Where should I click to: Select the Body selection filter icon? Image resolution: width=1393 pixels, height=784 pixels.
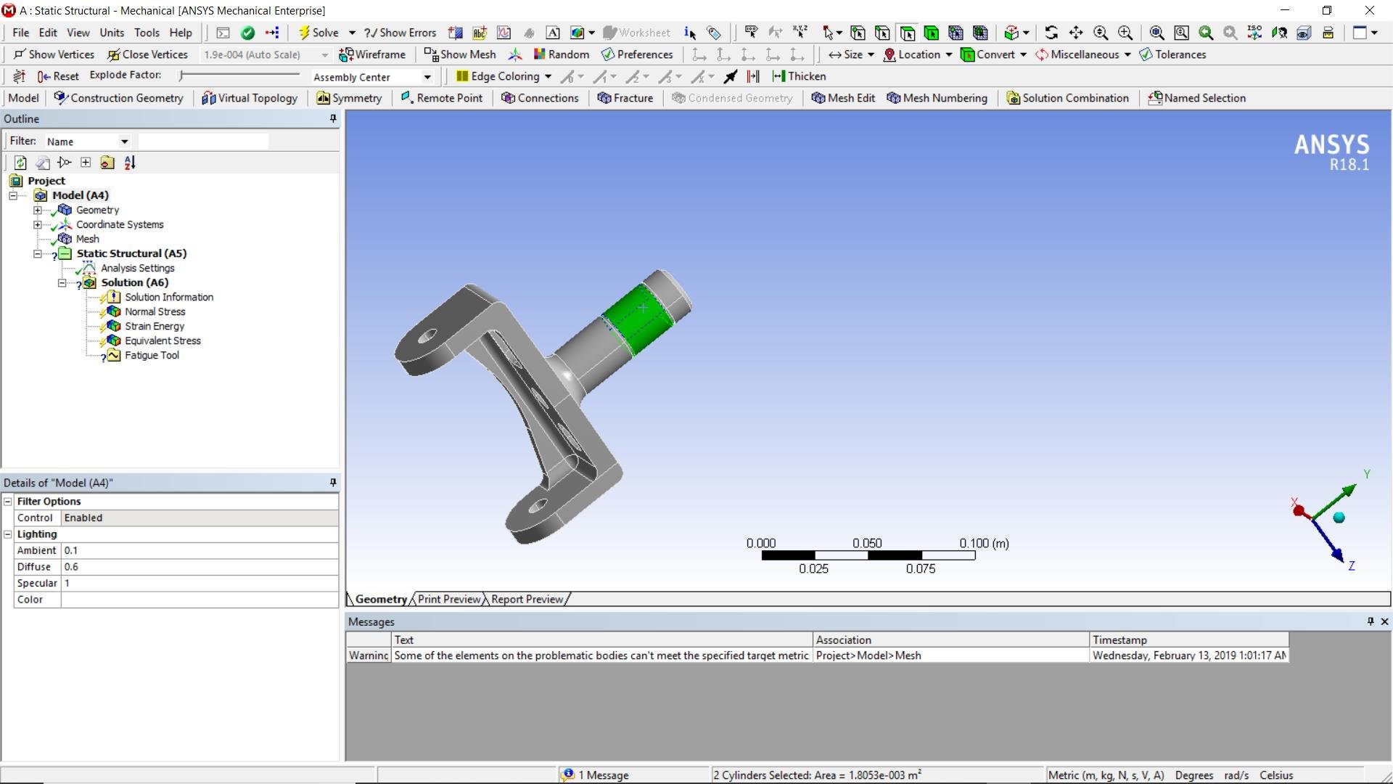(x=931, y=33)
